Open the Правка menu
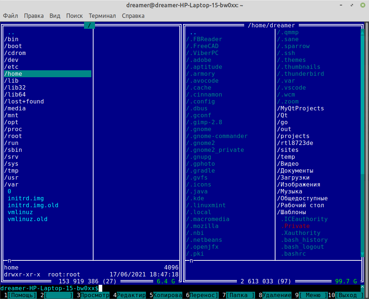 point(33,16)
